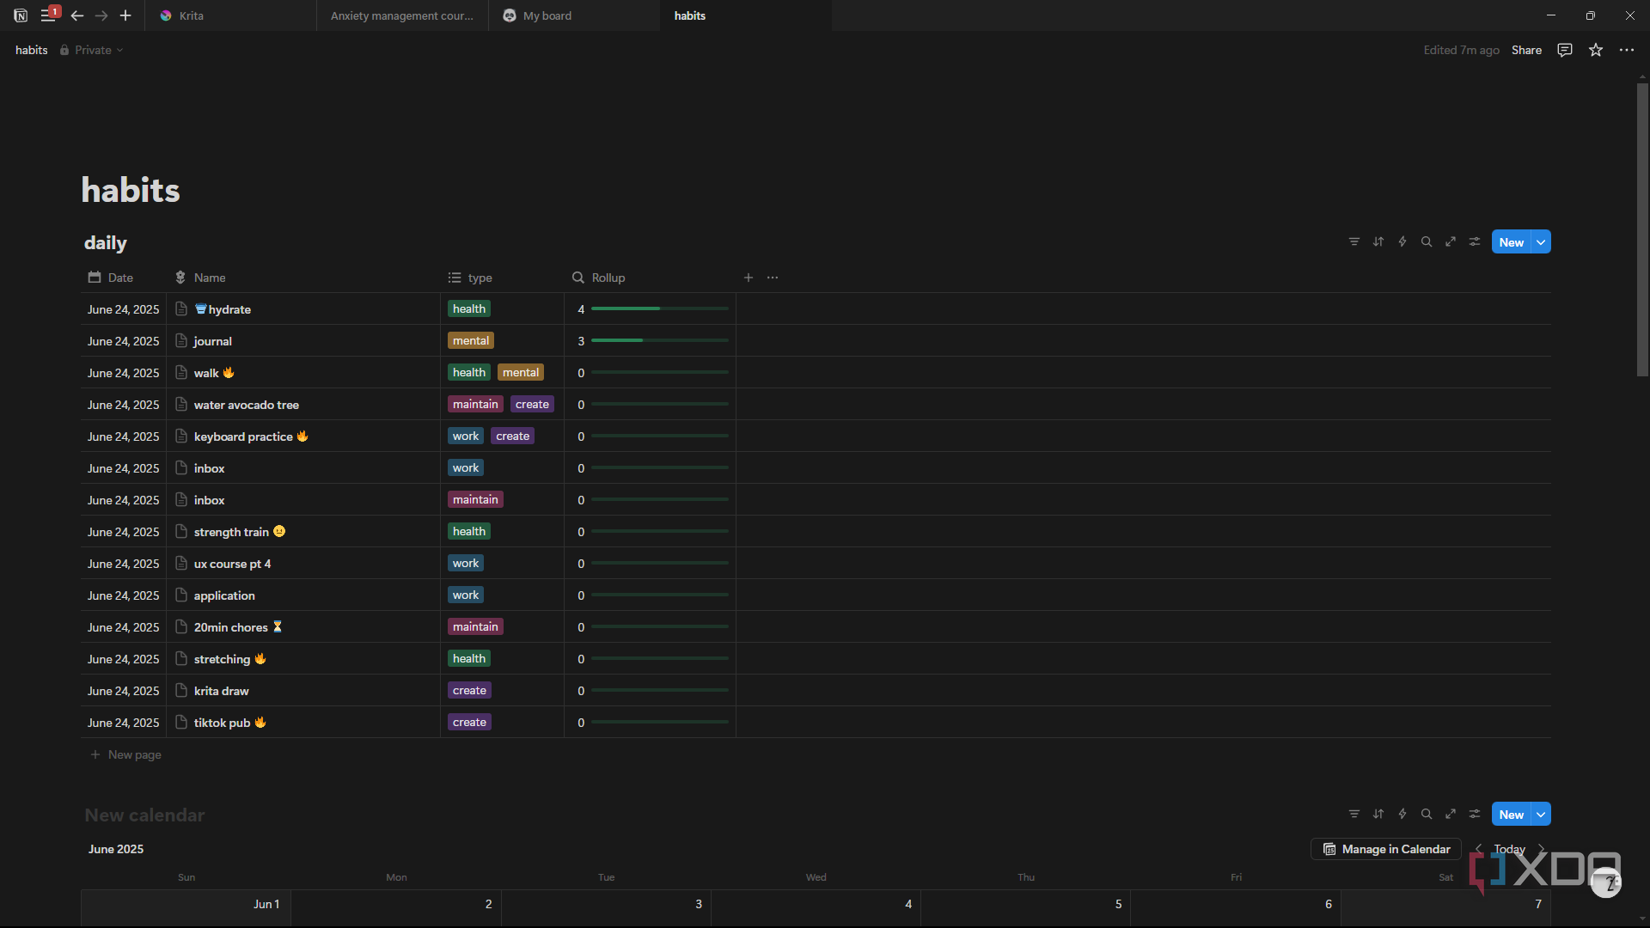Image resolution: width=1650 pixels, height=928 pixels.
Task: Add a New page row
Action: (x=125, y=754)
